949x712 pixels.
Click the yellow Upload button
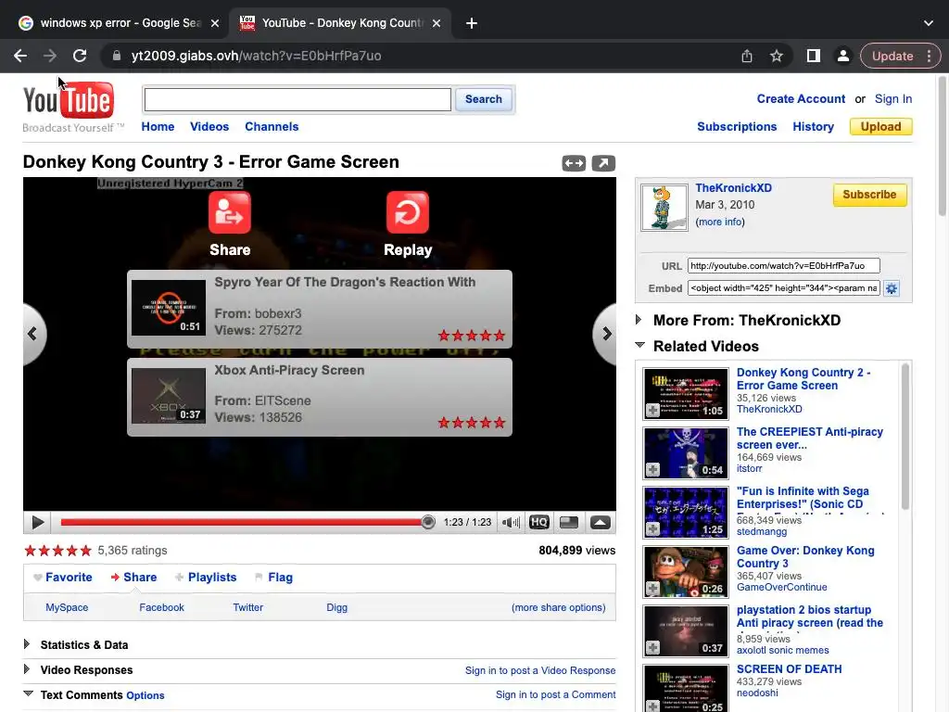tap(880, 126)
